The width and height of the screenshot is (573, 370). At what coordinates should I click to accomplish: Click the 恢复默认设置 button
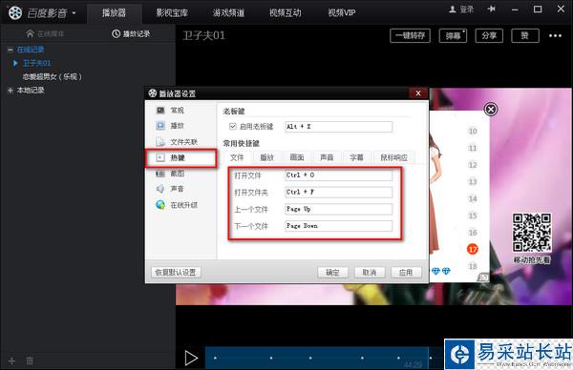(x=176, y=272)
